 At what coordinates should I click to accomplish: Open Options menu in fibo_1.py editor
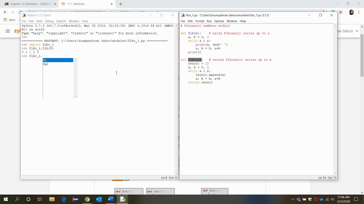[x=219, y=21]
